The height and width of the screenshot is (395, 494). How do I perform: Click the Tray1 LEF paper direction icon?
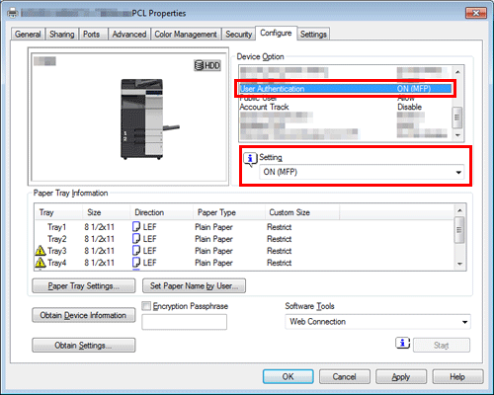pyautogui.click(x=136, y=227)
